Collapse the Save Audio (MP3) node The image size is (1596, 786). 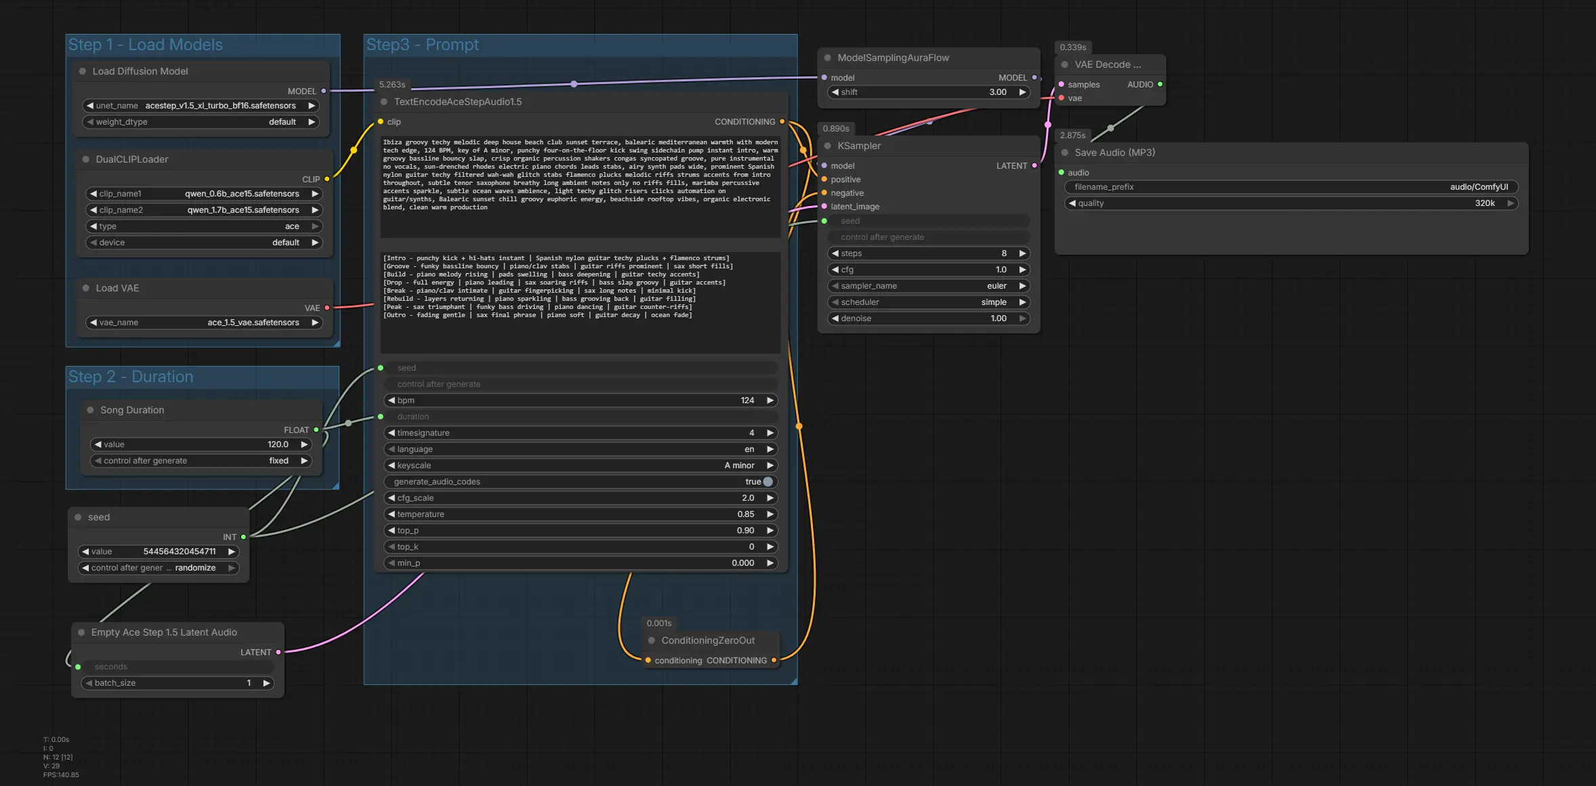[x=1064, y=152]
